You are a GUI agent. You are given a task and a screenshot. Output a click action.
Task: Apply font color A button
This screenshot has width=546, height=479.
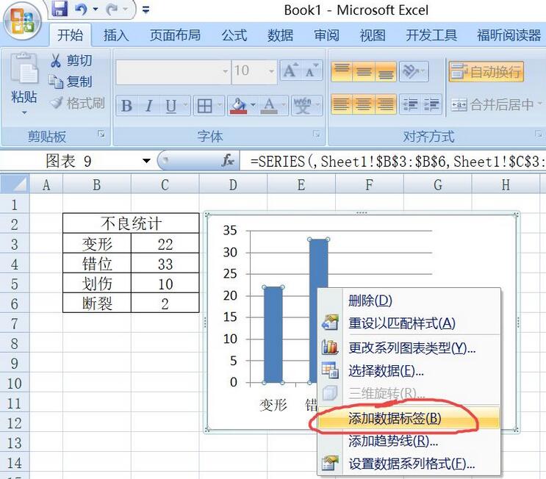click(269, 106)
